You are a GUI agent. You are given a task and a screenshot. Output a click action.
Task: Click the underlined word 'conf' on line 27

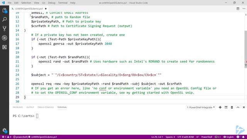coord(103,88)
